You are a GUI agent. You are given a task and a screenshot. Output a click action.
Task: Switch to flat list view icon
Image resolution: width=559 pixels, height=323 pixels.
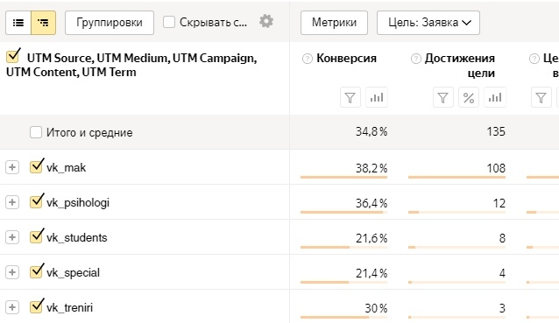[x=18, y=23]
